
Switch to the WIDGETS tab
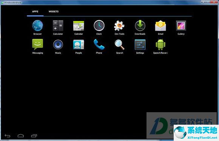(x=54, y=11)
